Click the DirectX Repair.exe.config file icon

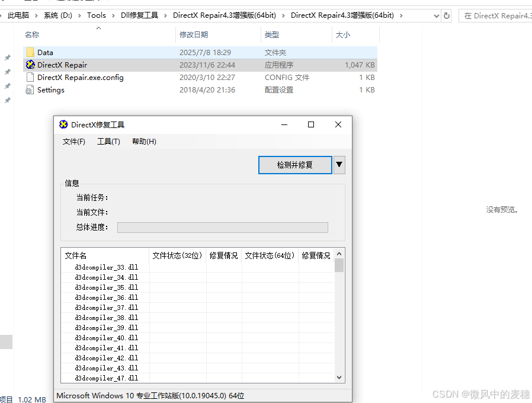pyautogui.click(x=30, y=77)
